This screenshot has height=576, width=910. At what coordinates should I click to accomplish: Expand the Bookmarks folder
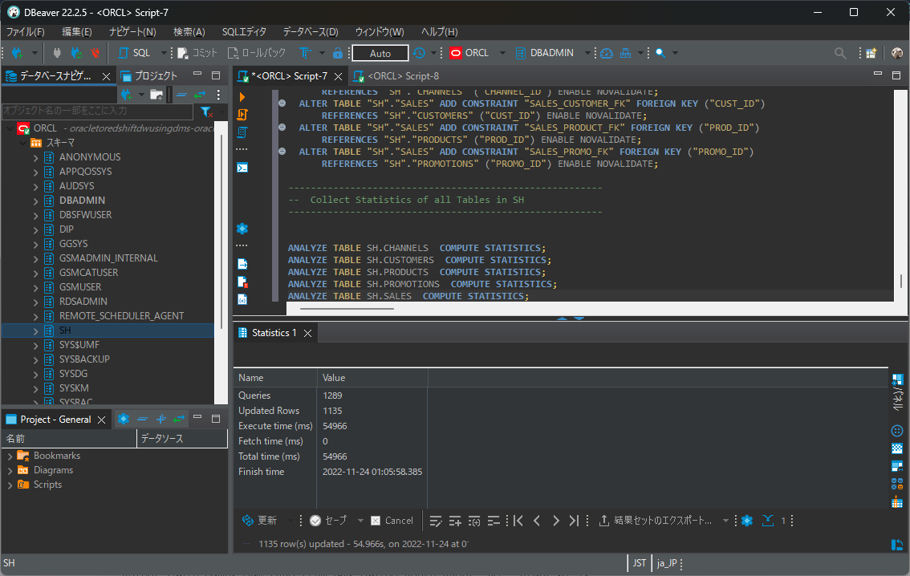10,456
